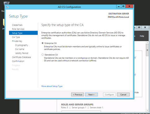
Task: Click the AD CS Configuration title bar icon
Action: pyautogui.click(x=7, y=7)
